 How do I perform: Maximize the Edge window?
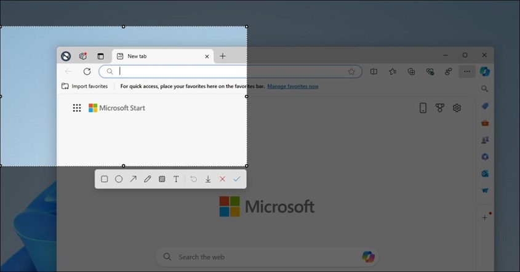pyautogui.click(x=465, y=55)
